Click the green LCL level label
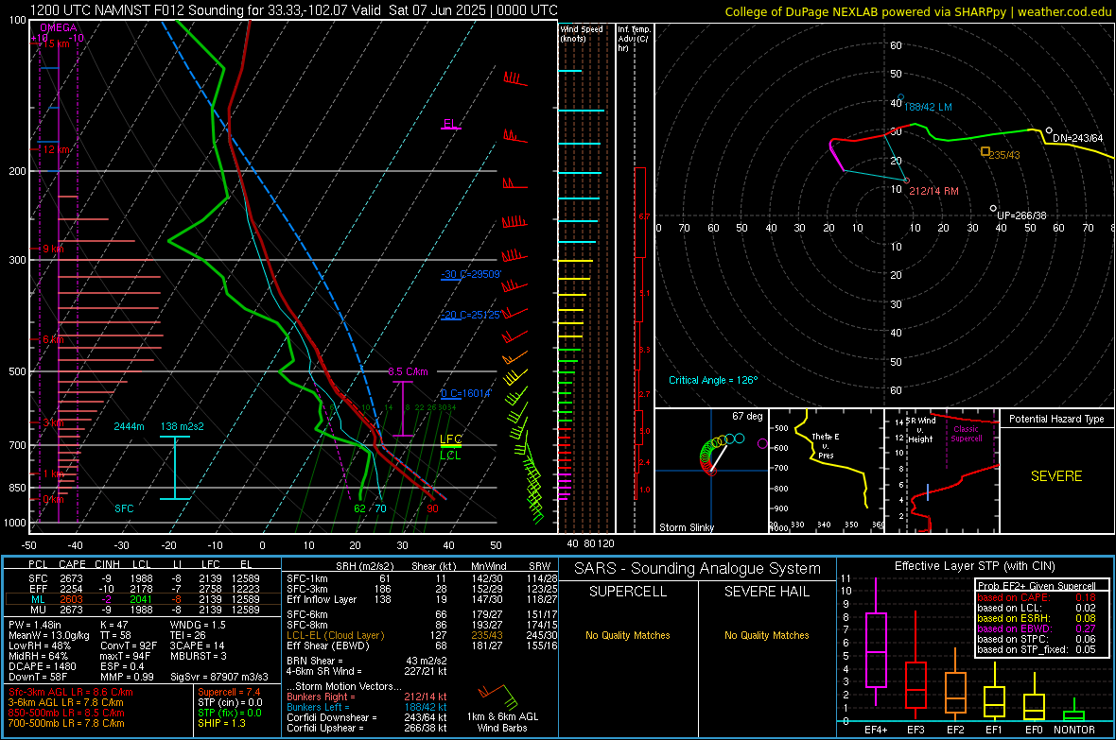This screenshot has height=740, width=1116. [450, 456]
